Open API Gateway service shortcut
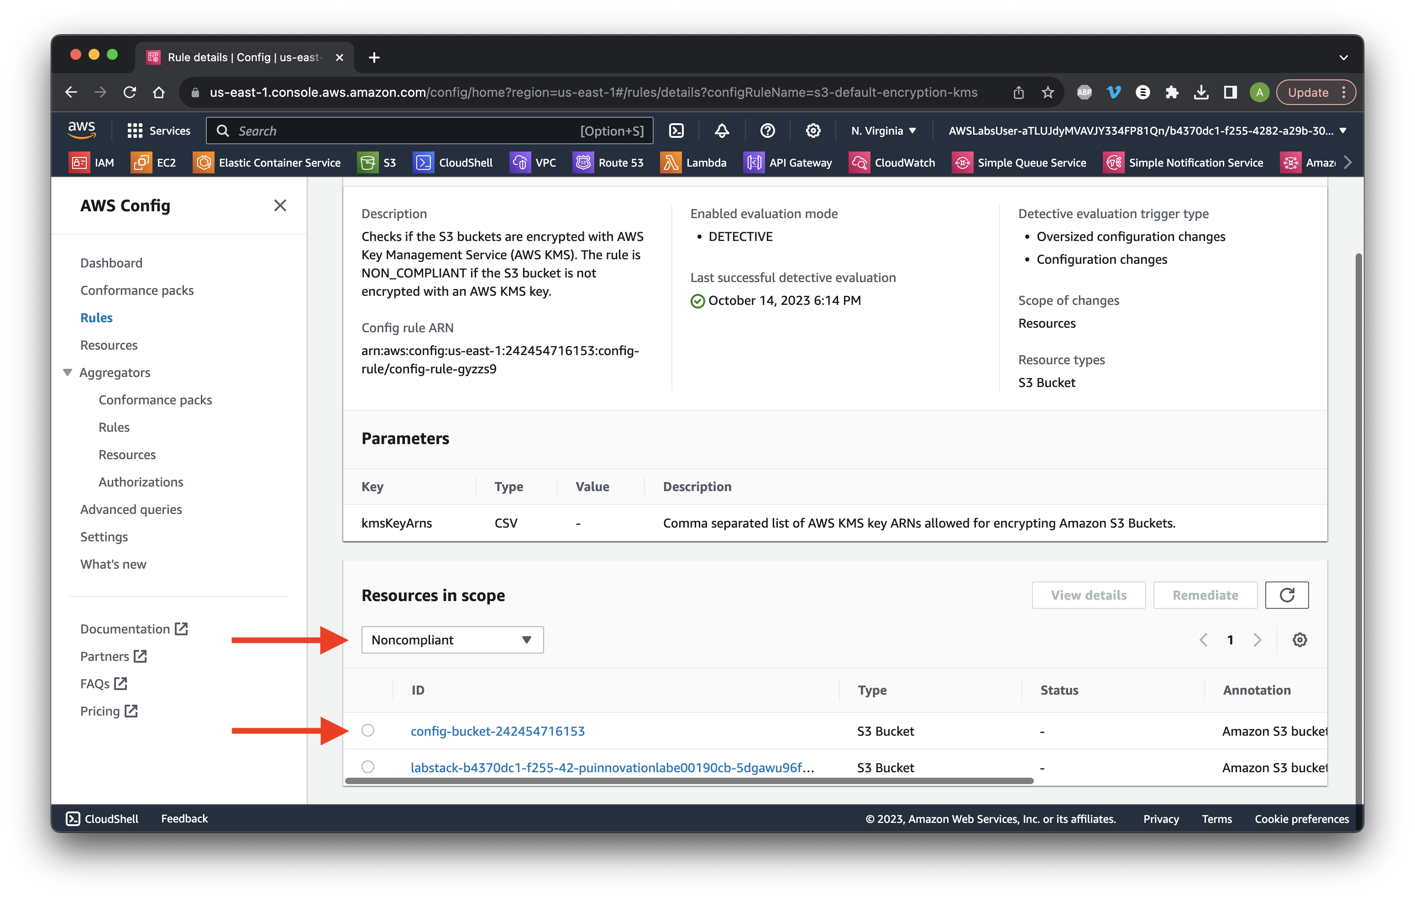Viewport: 1415px width, 900px height. point(787,163)
